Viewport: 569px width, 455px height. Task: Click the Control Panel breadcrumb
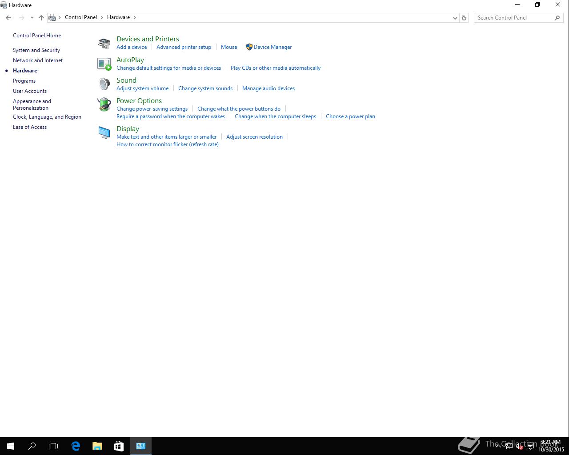tap(81, 17)
